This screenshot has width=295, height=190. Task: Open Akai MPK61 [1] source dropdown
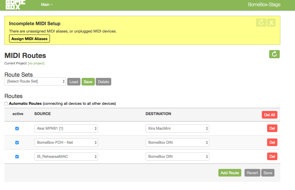66,129
